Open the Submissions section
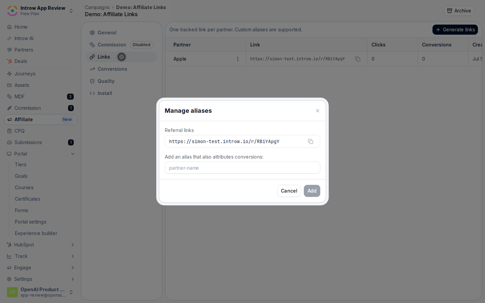This screenshot has width=485, height=303. pyautogui.click(x=40, y=142)
